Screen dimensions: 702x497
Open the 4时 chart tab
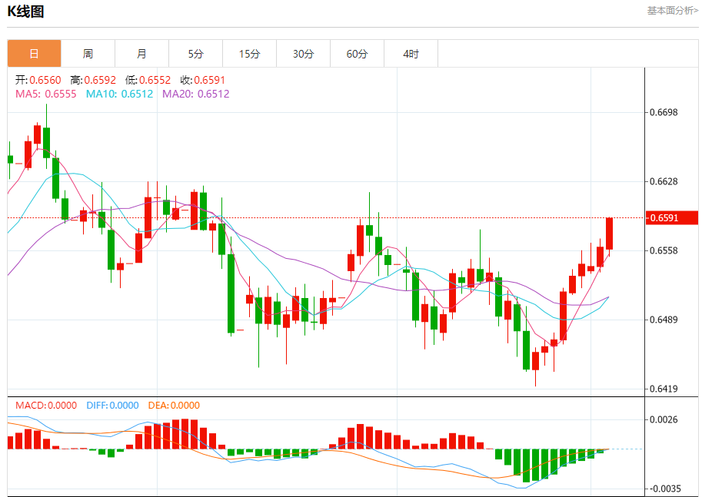pyautogui.click(x=411, y=54)
